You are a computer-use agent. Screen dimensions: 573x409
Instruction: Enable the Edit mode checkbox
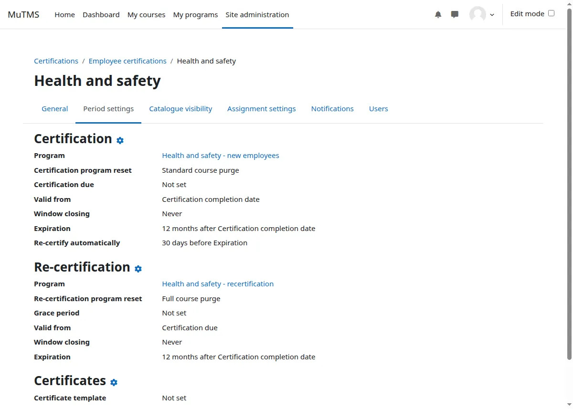(551, 13)
